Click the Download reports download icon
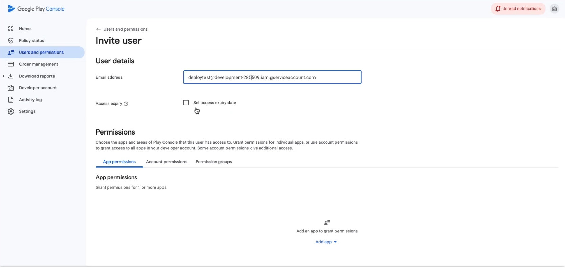The image size is (565, 268). point(11,76)
